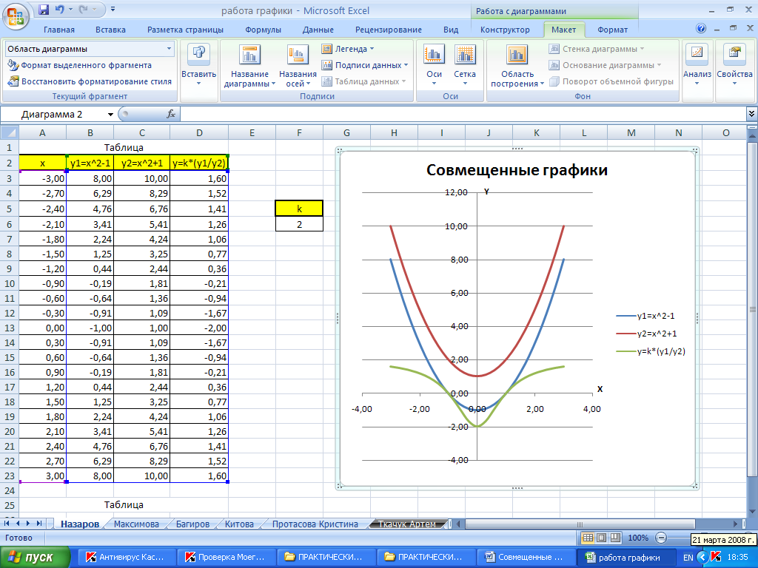
Task: Click the Chart Title (Название диаграммы) icon
Action: click(250, 55)
